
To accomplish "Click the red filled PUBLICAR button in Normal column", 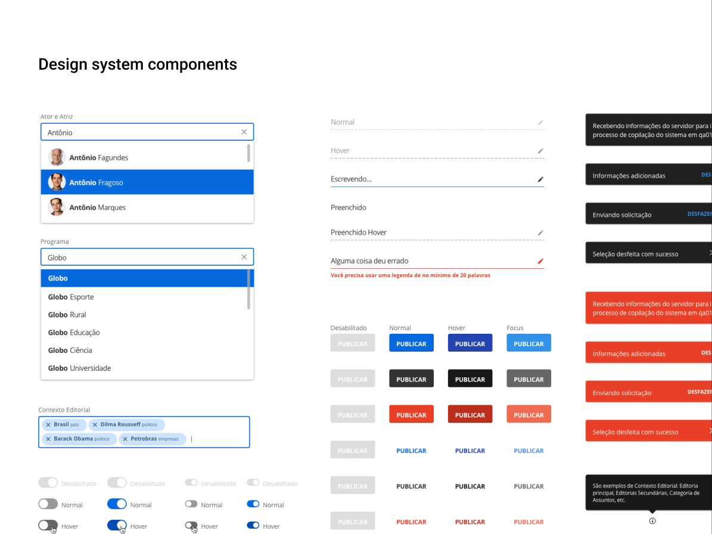I will coord(411,415).
